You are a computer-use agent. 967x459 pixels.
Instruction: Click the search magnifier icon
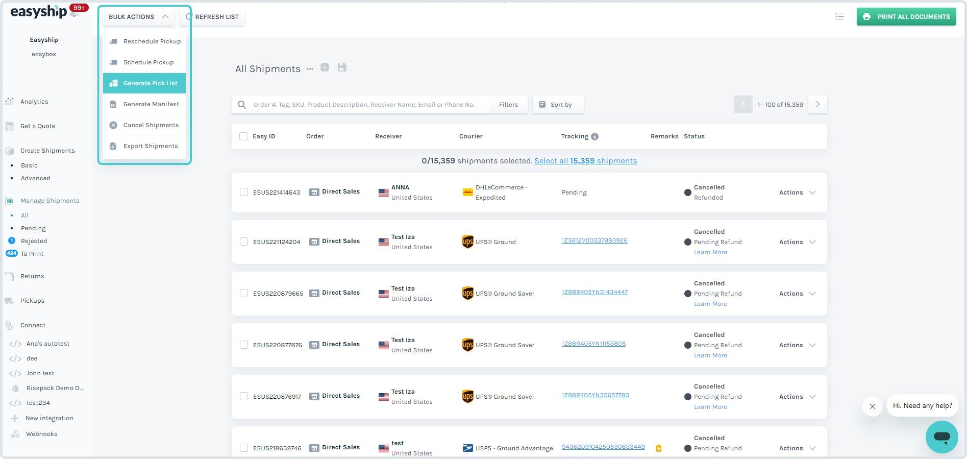(x=242, y=105)
